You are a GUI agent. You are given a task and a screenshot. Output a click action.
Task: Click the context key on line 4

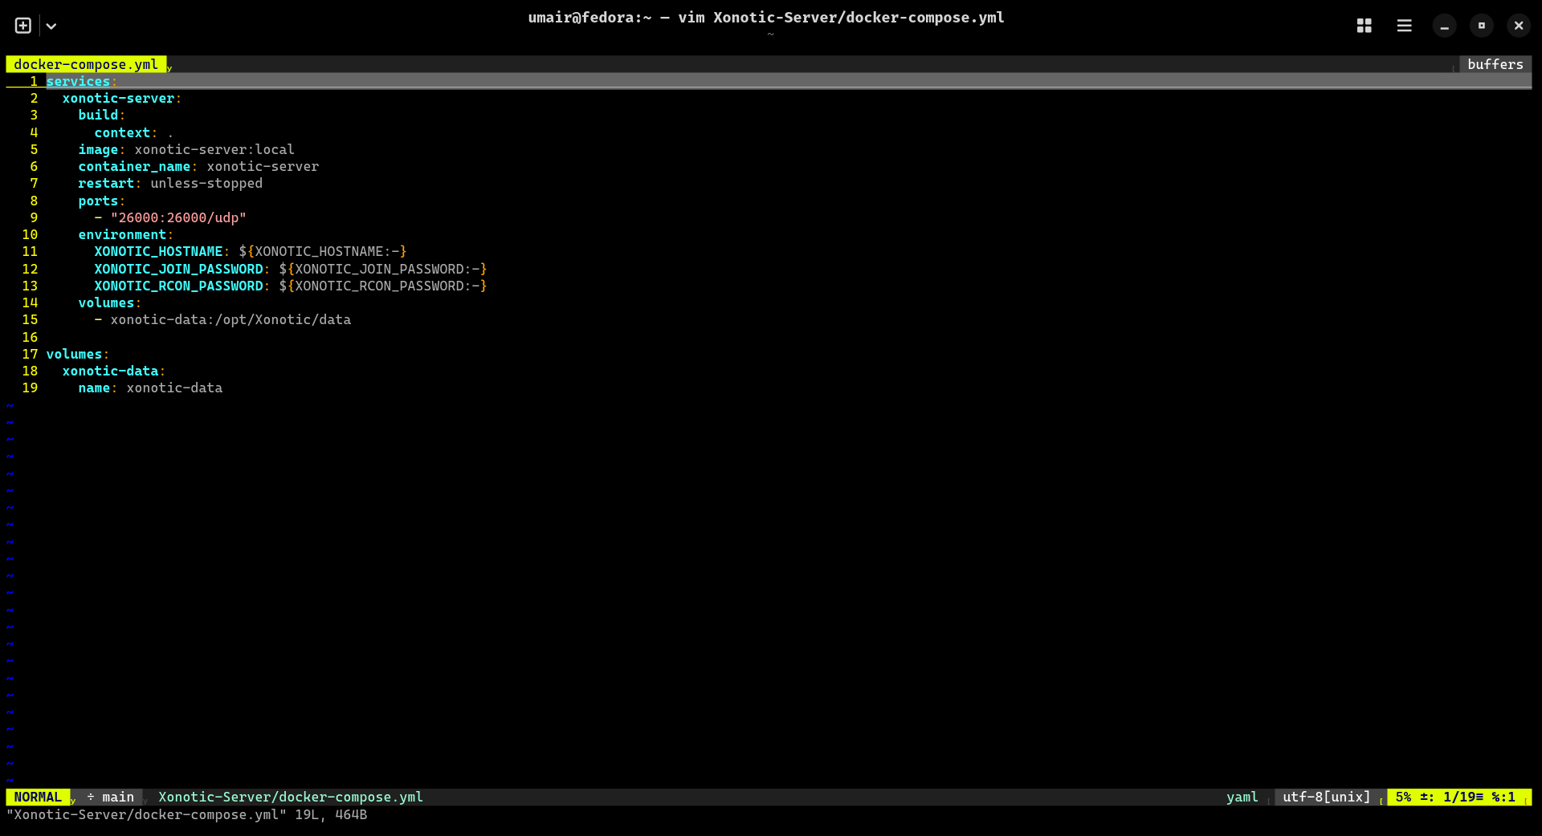122,132
